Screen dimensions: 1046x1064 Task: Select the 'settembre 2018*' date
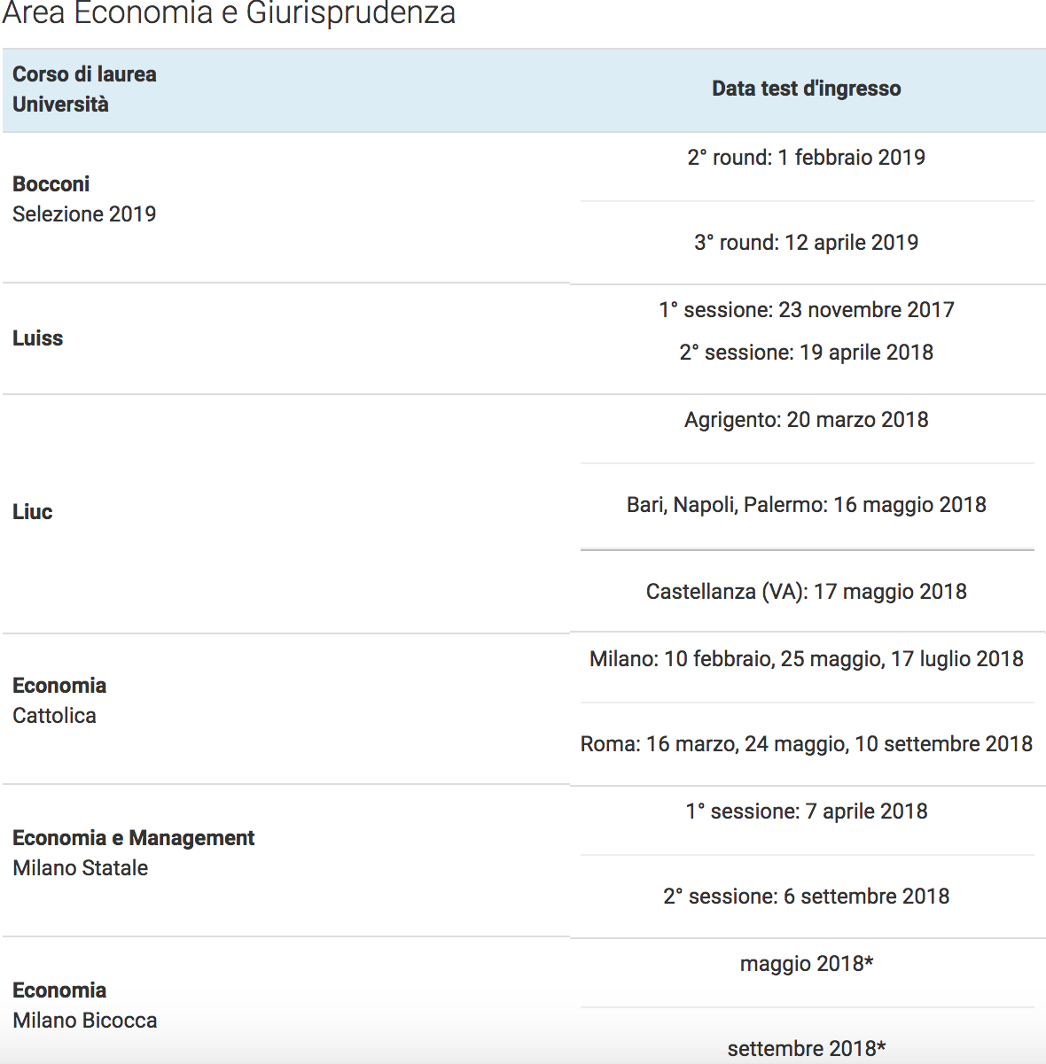(x=807, y=1049)
